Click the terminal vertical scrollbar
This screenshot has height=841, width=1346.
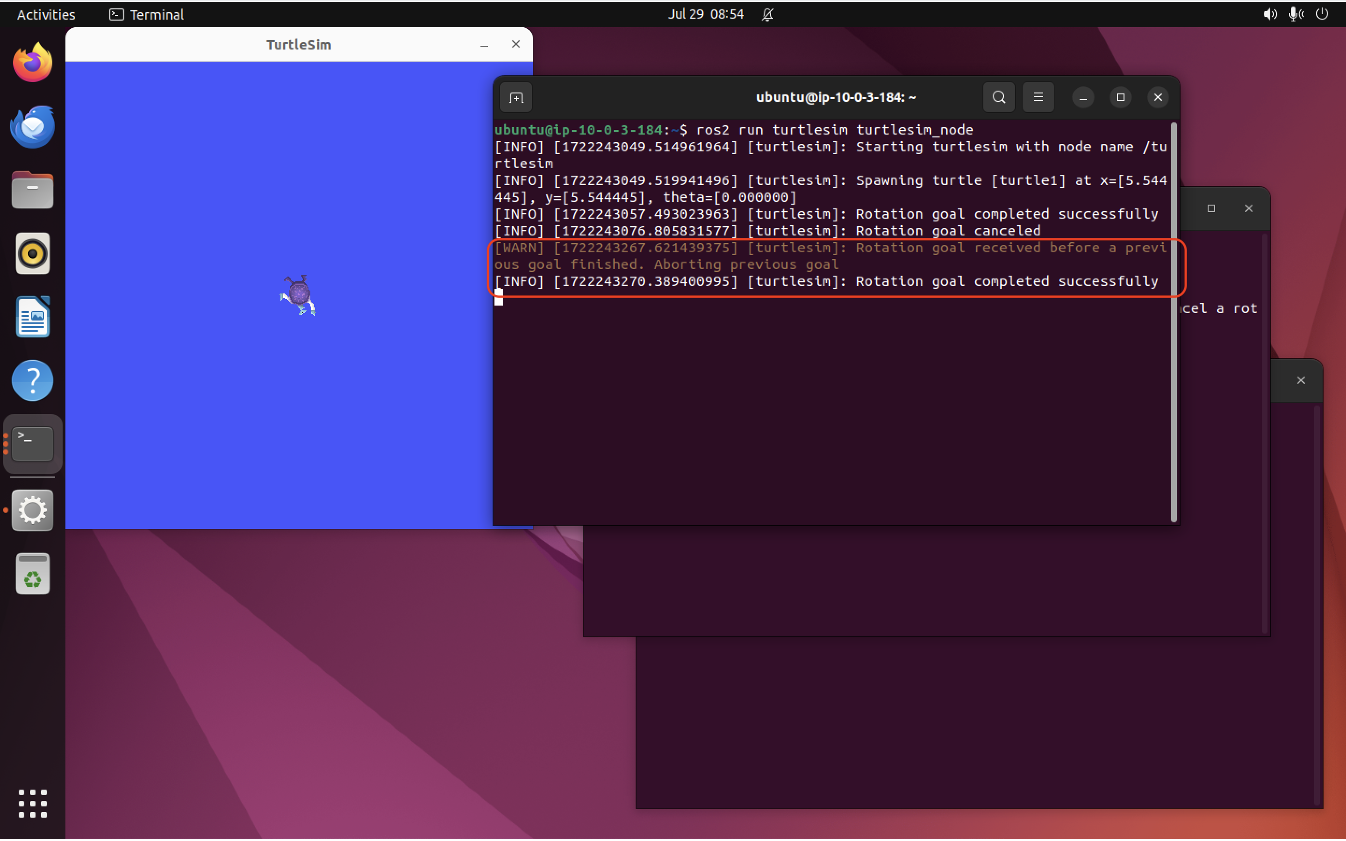[x=1174, y=322]
